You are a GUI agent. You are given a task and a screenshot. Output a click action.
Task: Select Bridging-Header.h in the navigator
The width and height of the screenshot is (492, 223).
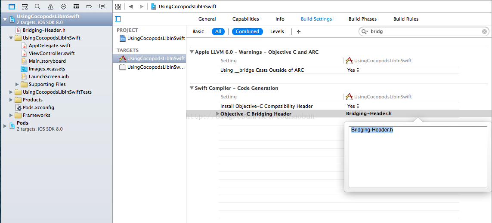pyautogui.click(x=44, y=30)
